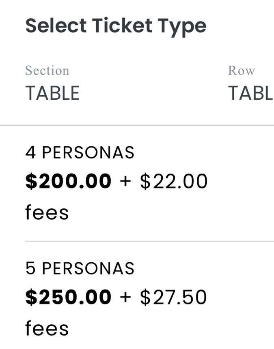This screenshot has width=274, height=349.
Task: Click the $27.50 fee amount
Action: coord(173,298)
